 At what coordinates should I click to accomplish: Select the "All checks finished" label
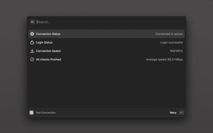(x=48, y=60)
